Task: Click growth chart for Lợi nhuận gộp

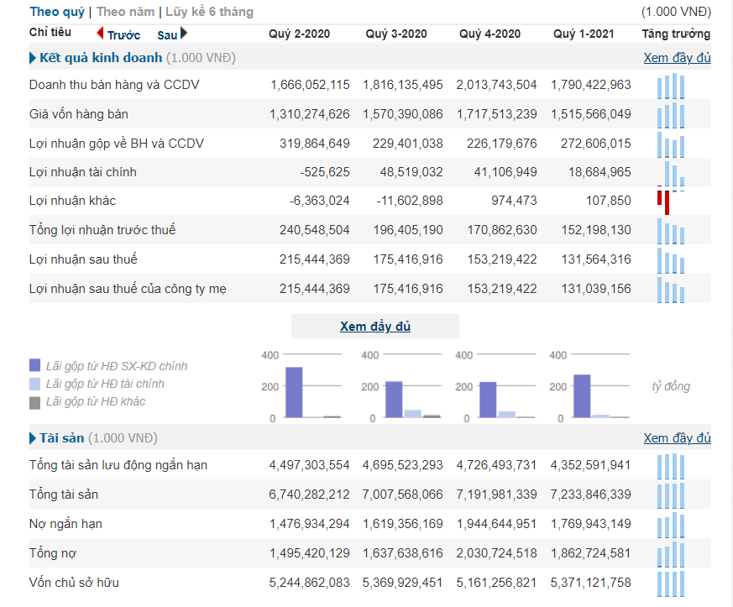Action: point(671,144)
